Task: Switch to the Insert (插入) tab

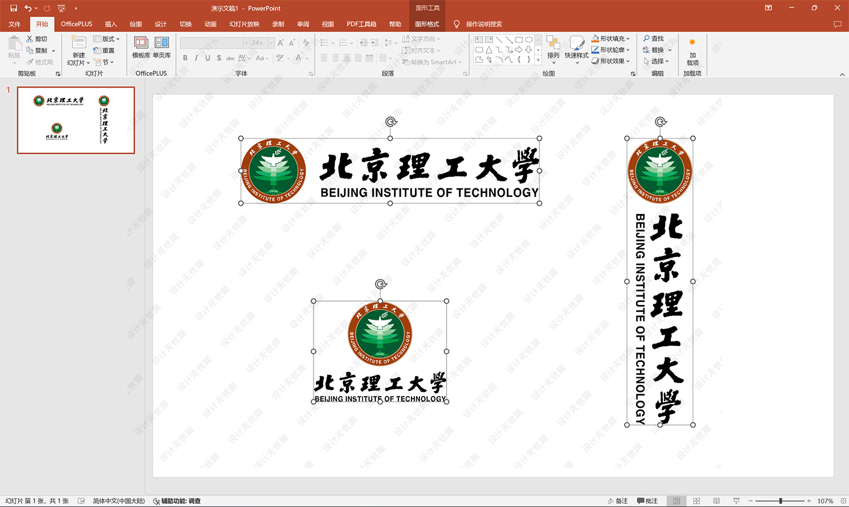Action: click(110, 24)
